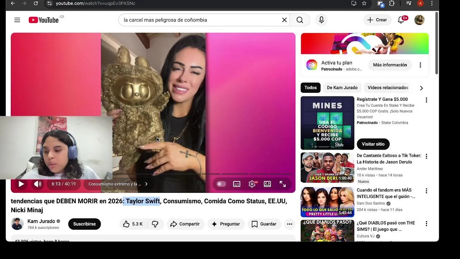The image size is (460, 259).
Task: Mute the video volume
Action: [x=38, y=184]
